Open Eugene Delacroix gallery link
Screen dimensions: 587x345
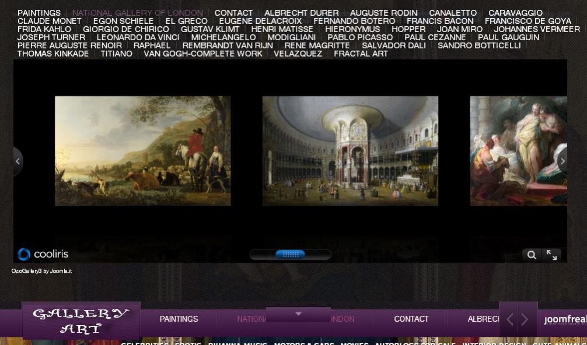pos(261,22)
